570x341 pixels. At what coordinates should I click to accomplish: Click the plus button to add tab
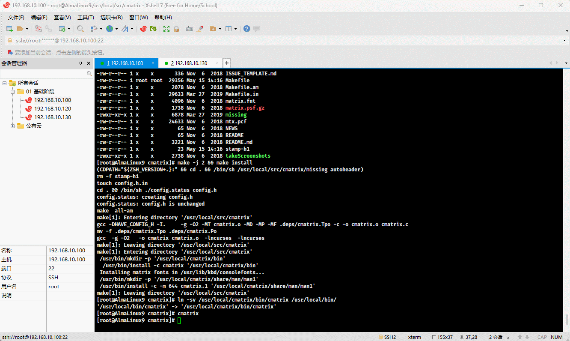227,63
